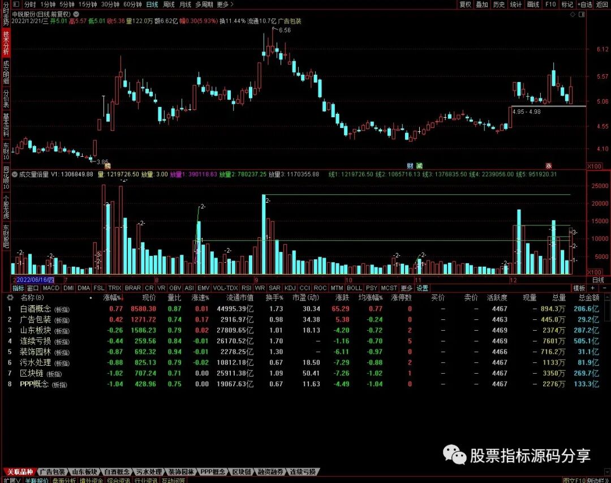
Task: Open the 关联品种 bottom tab
Action: tap(20, 472)
